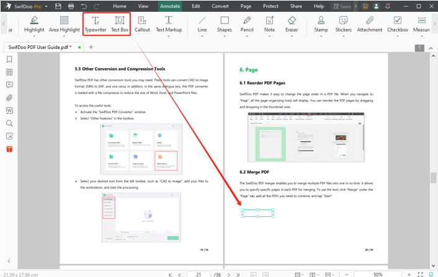
Task: Open the Stamp tool
Action: (x=321, y=24)
